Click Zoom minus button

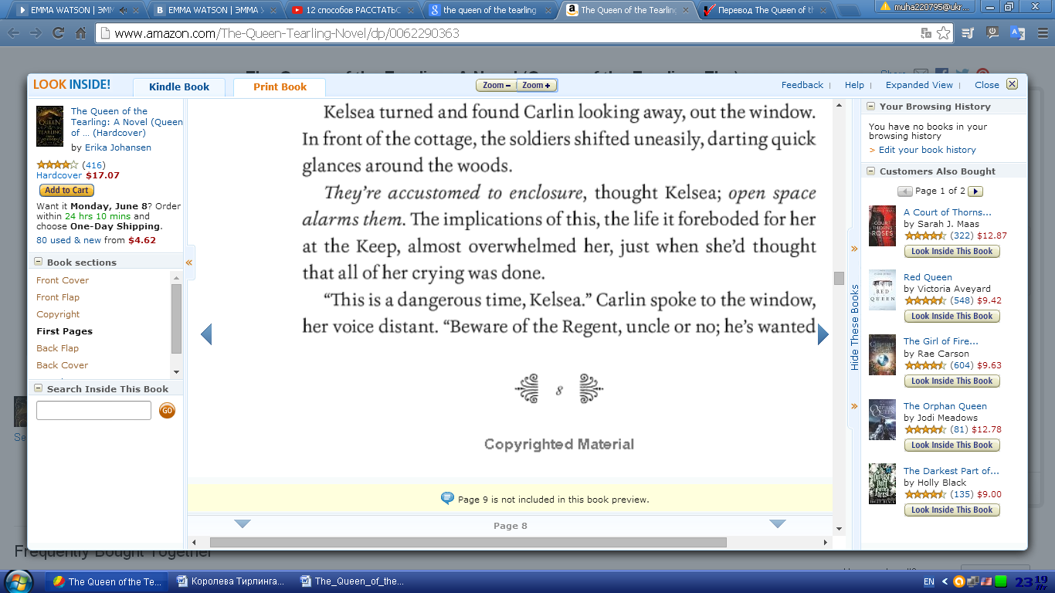(x=495, y=86)
